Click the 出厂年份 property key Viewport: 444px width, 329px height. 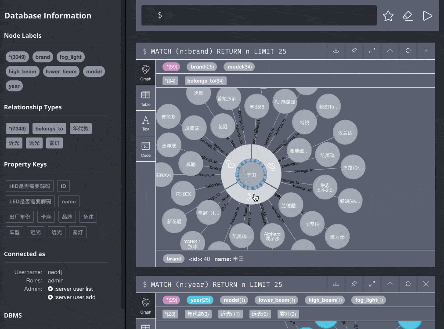[x=20, y=217]
